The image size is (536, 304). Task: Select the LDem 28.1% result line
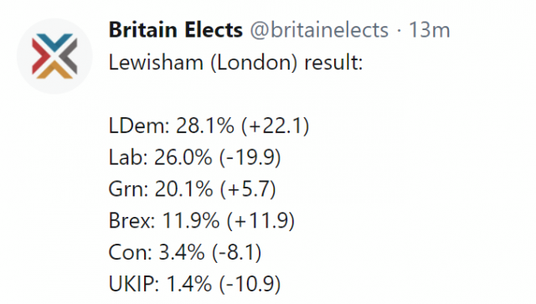[209, 126]
